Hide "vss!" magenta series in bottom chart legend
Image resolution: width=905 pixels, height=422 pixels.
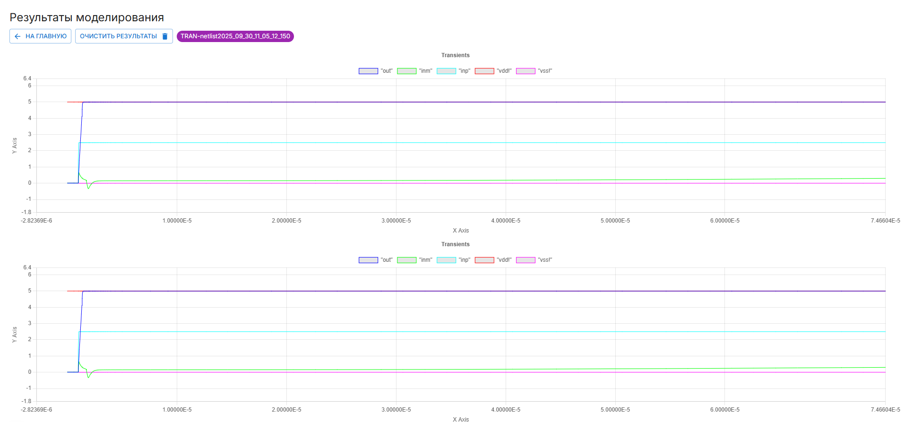point(526,260)
